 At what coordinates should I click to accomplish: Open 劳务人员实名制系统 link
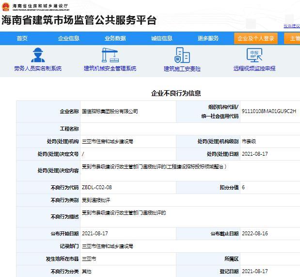coord(38,68)
